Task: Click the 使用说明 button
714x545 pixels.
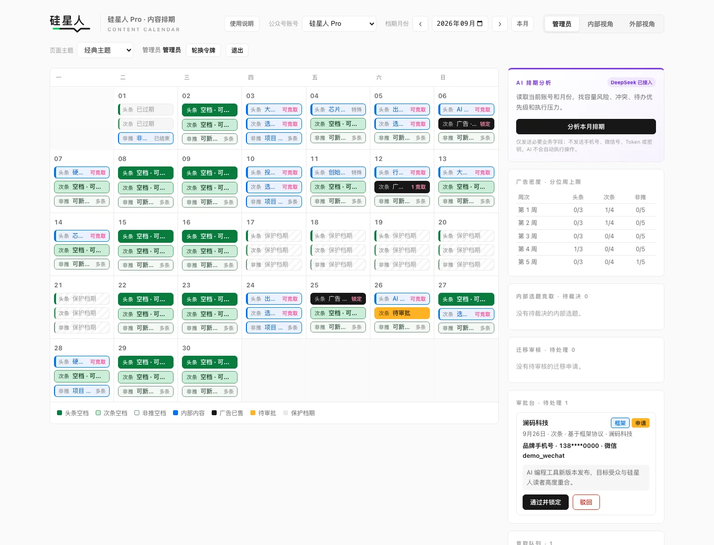Action: click(x=242, y=24)
